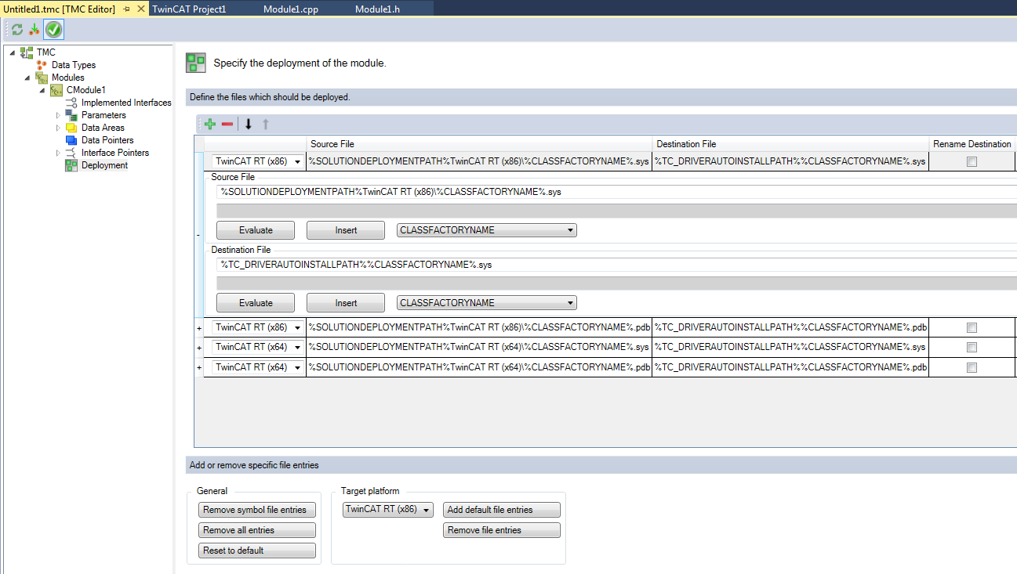The width and height of the screenshot is (1017, 574).
Task: Click Insert under Destination File
Action: 346,303
